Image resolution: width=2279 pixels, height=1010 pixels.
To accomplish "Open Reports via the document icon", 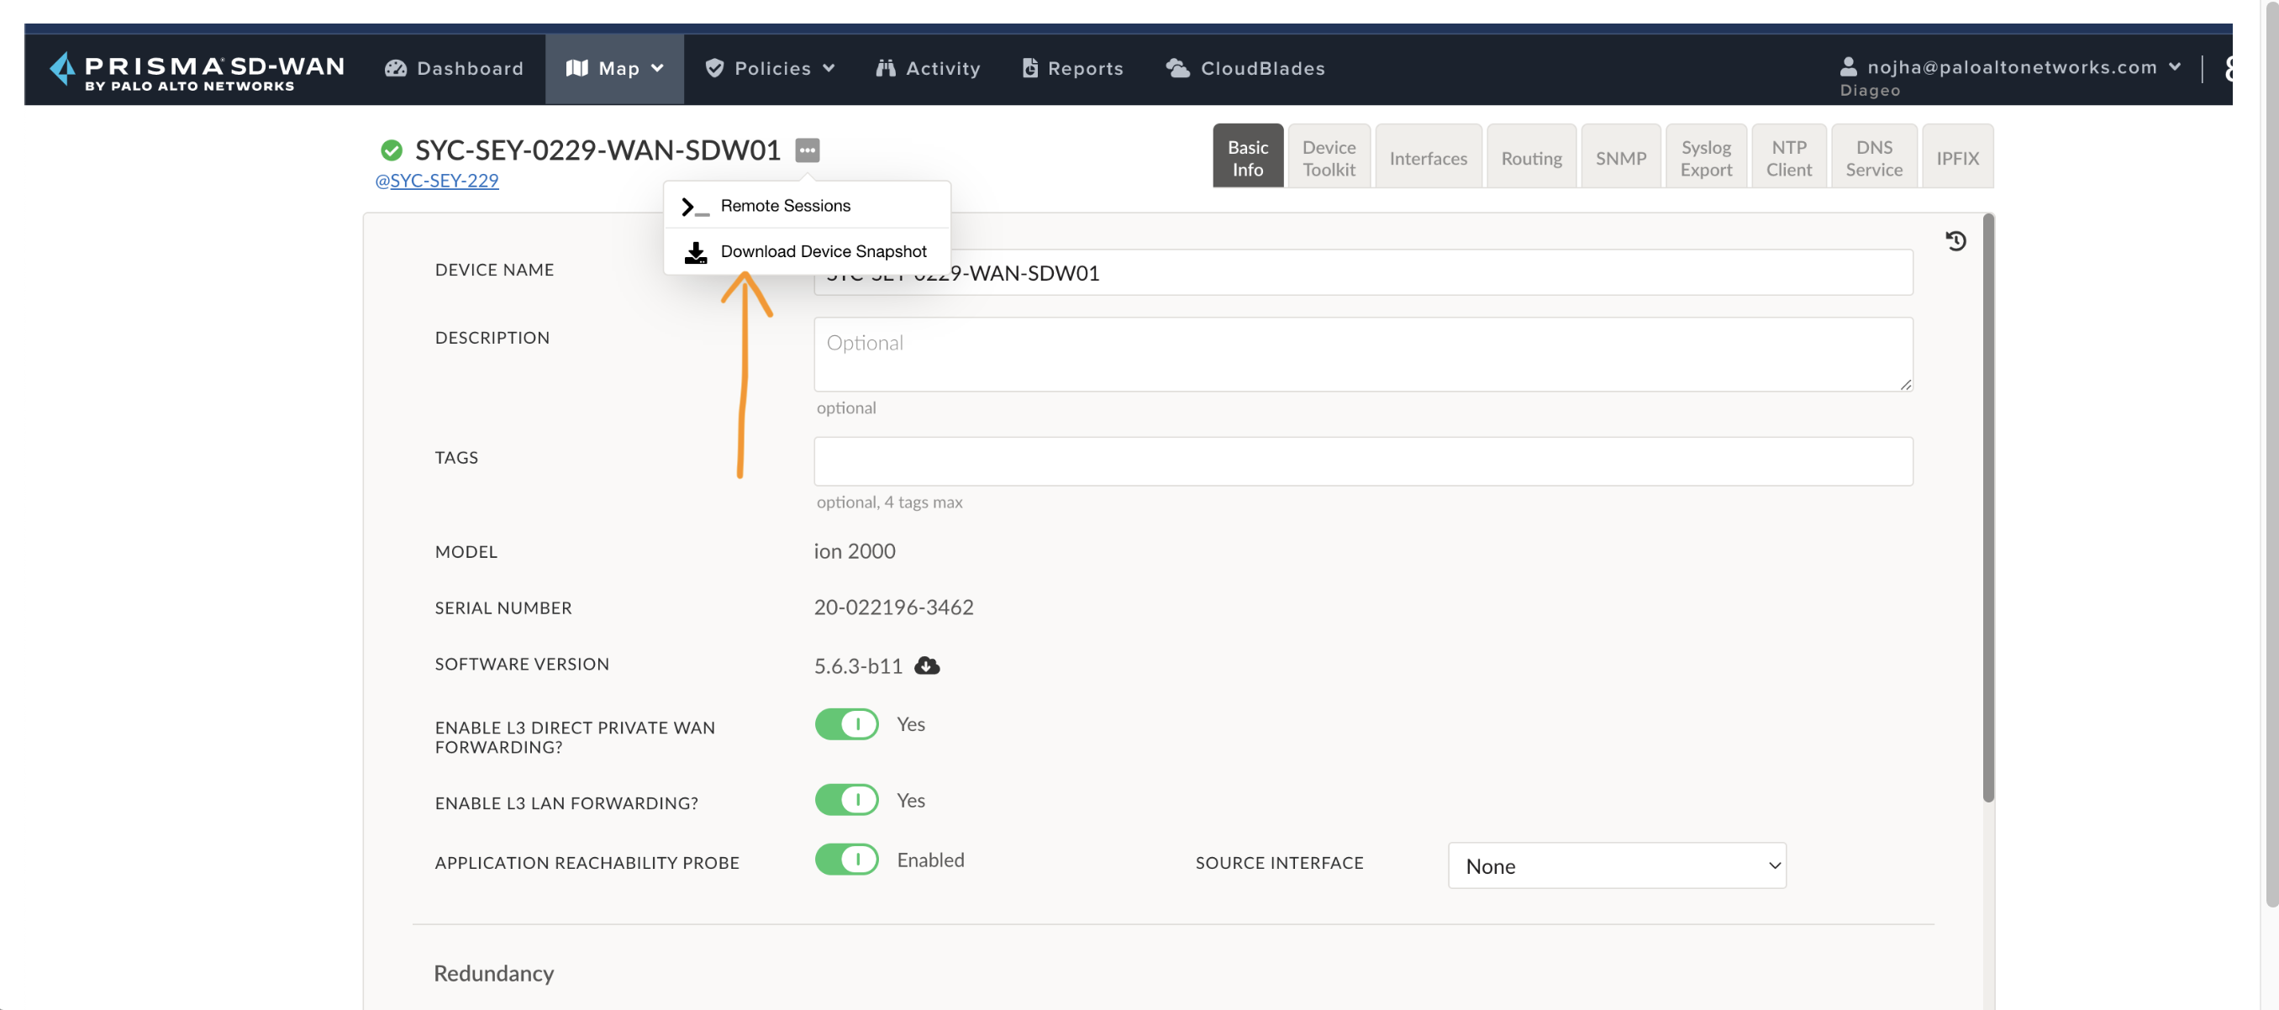I will click(x=1029, y=68).
